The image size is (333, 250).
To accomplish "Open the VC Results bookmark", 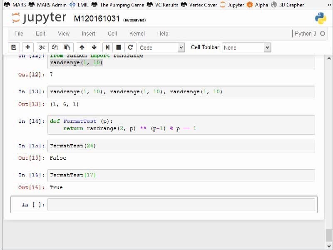I will pos(162,5).
